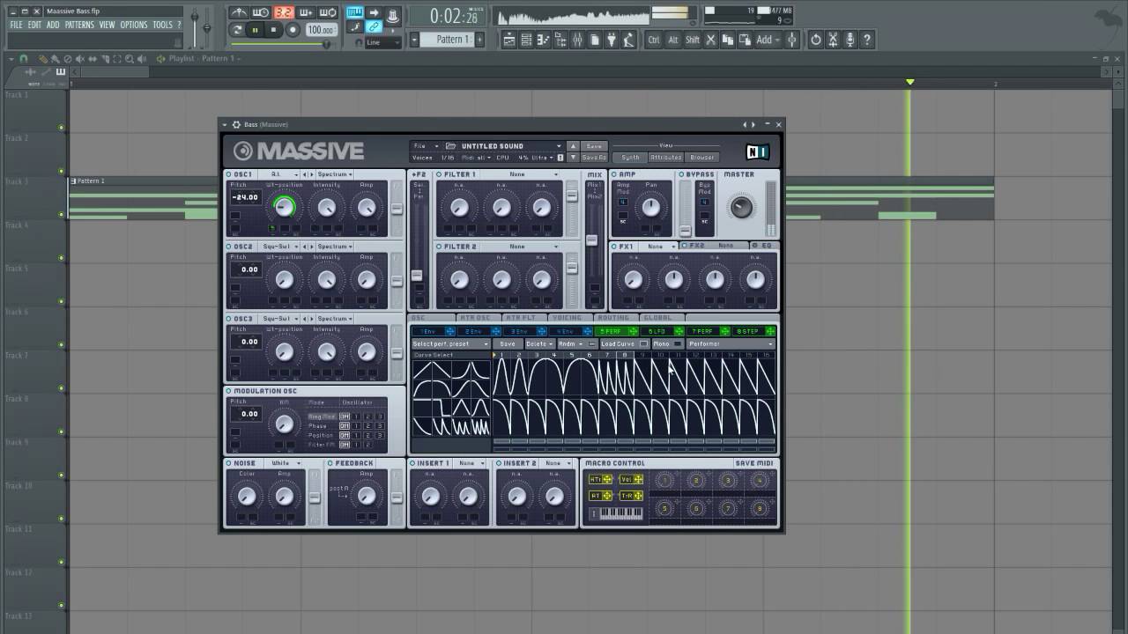The height and width of the screenshot is (634, 1128).
Task: Open the mixer icon in the toolbar
Action: tap(578, 40)
